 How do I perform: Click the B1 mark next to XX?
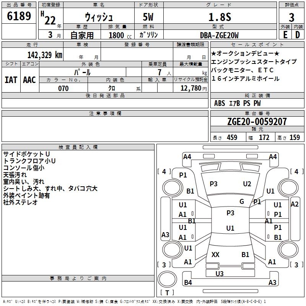pos(245,254)
